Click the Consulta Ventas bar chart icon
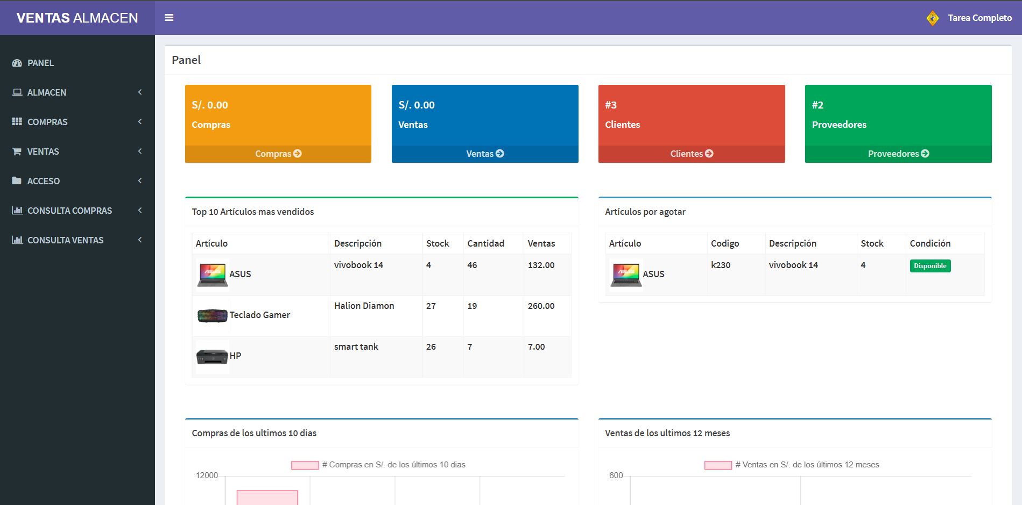The width and height of the screenshot is (1022, 505). click(x=17, y=240)
